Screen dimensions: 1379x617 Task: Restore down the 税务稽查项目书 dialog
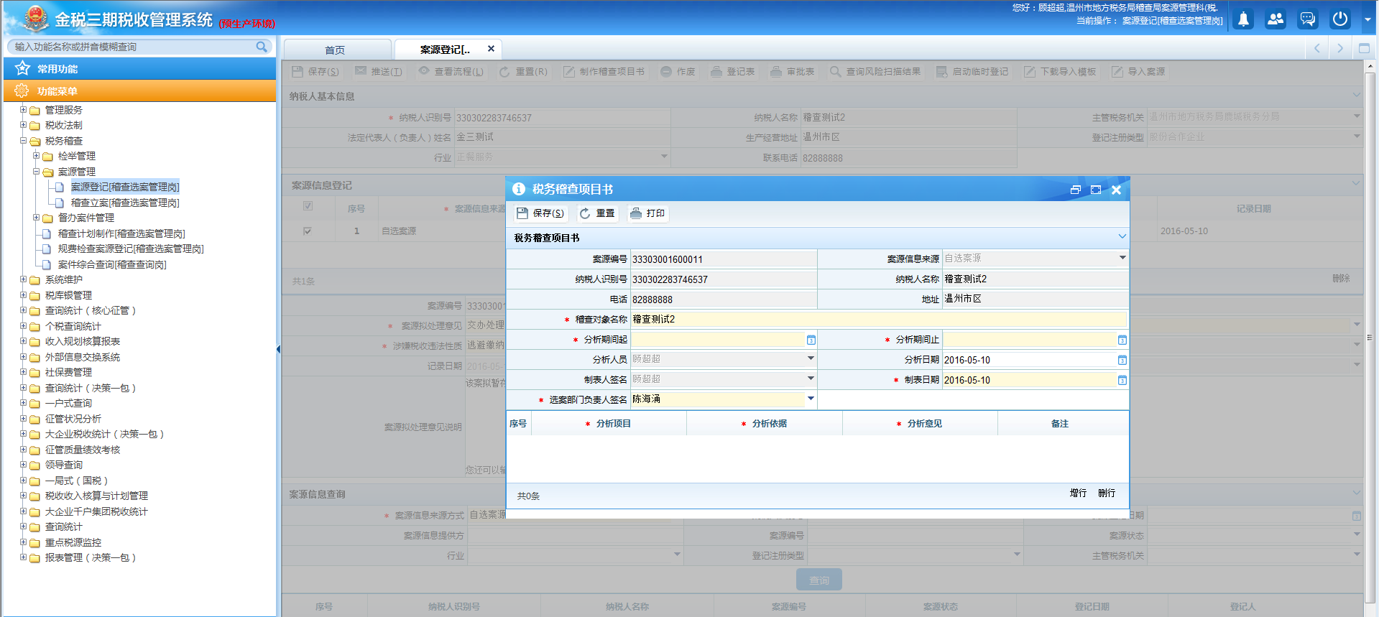coord(1076,190)
